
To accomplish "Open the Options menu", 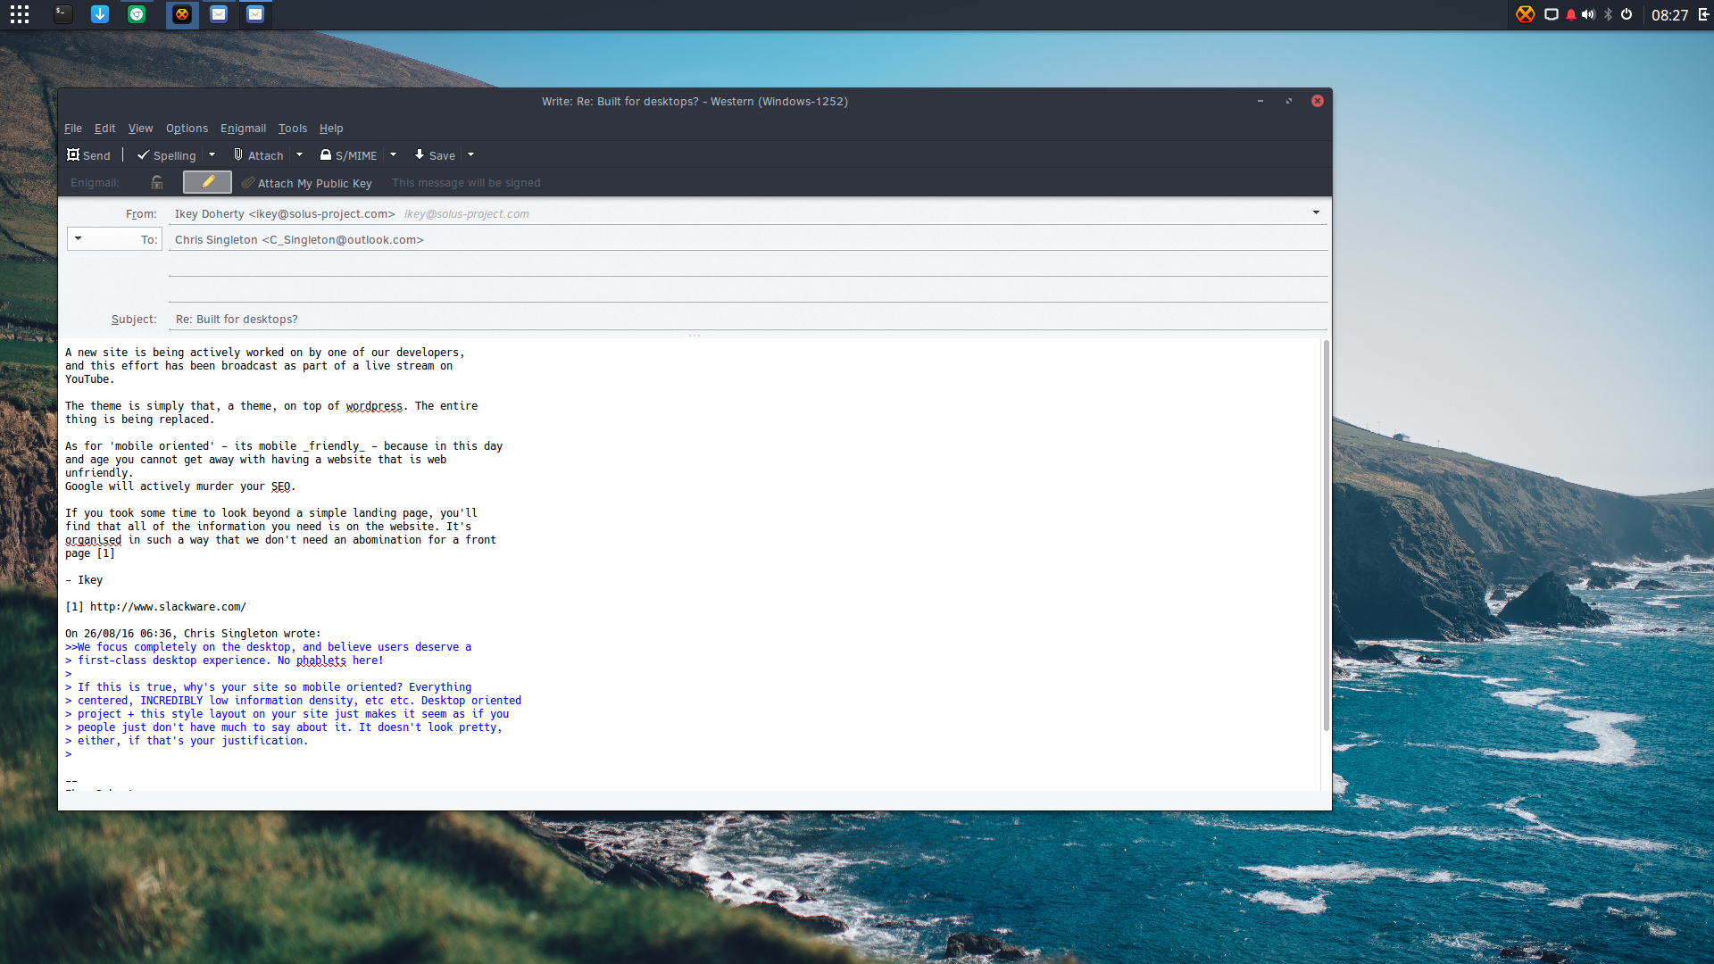I will 187,129.
